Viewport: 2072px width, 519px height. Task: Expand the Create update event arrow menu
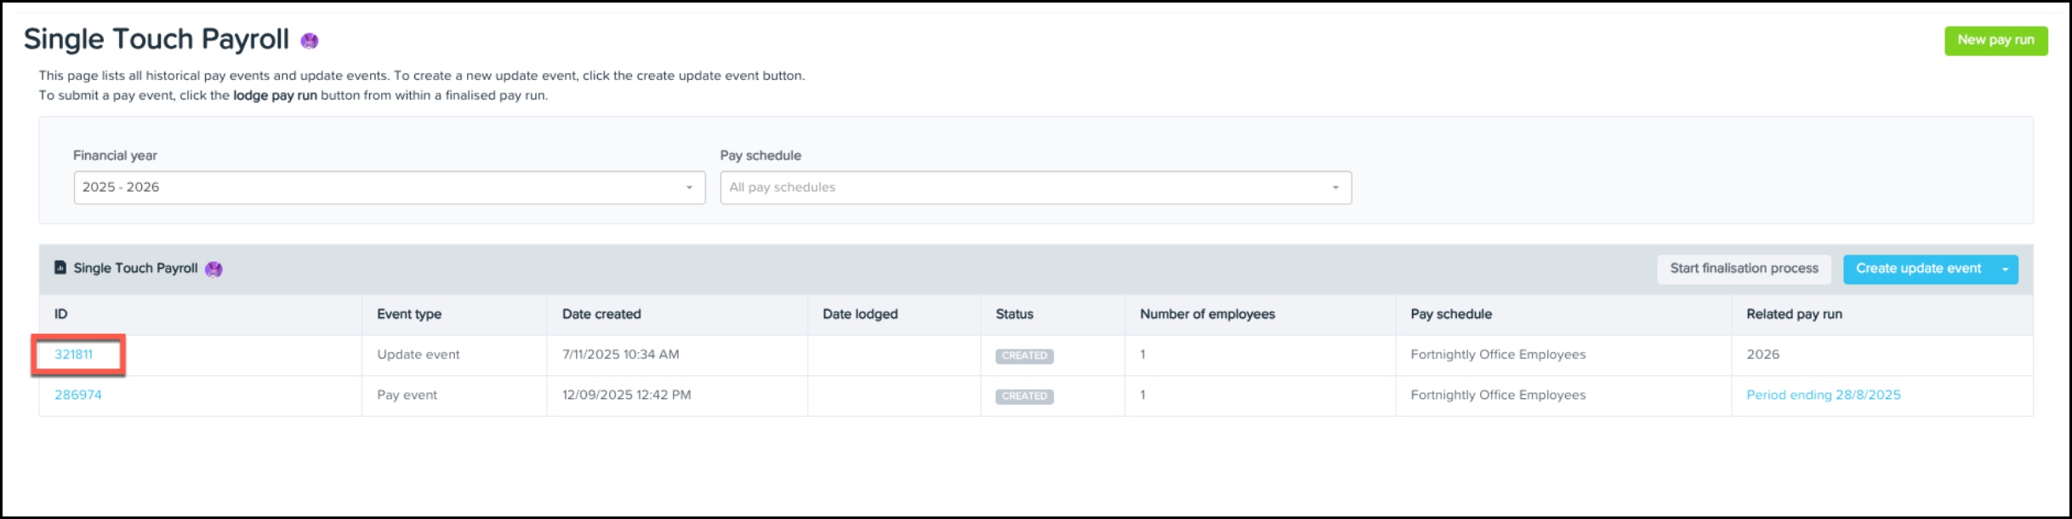click(2005, 269)
